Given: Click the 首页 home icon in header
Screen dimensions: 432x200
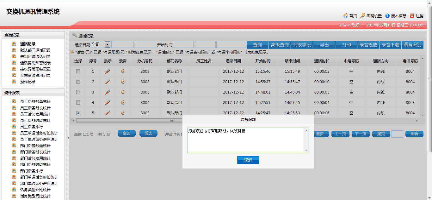Looking at the screenshot, I should click(x=346, y=16).
